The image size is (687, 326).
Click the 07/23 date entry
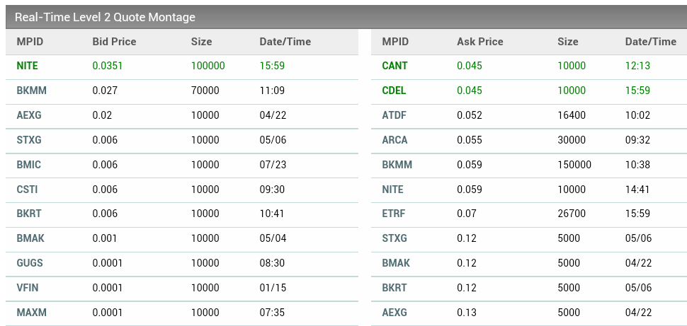coord(273,165)
